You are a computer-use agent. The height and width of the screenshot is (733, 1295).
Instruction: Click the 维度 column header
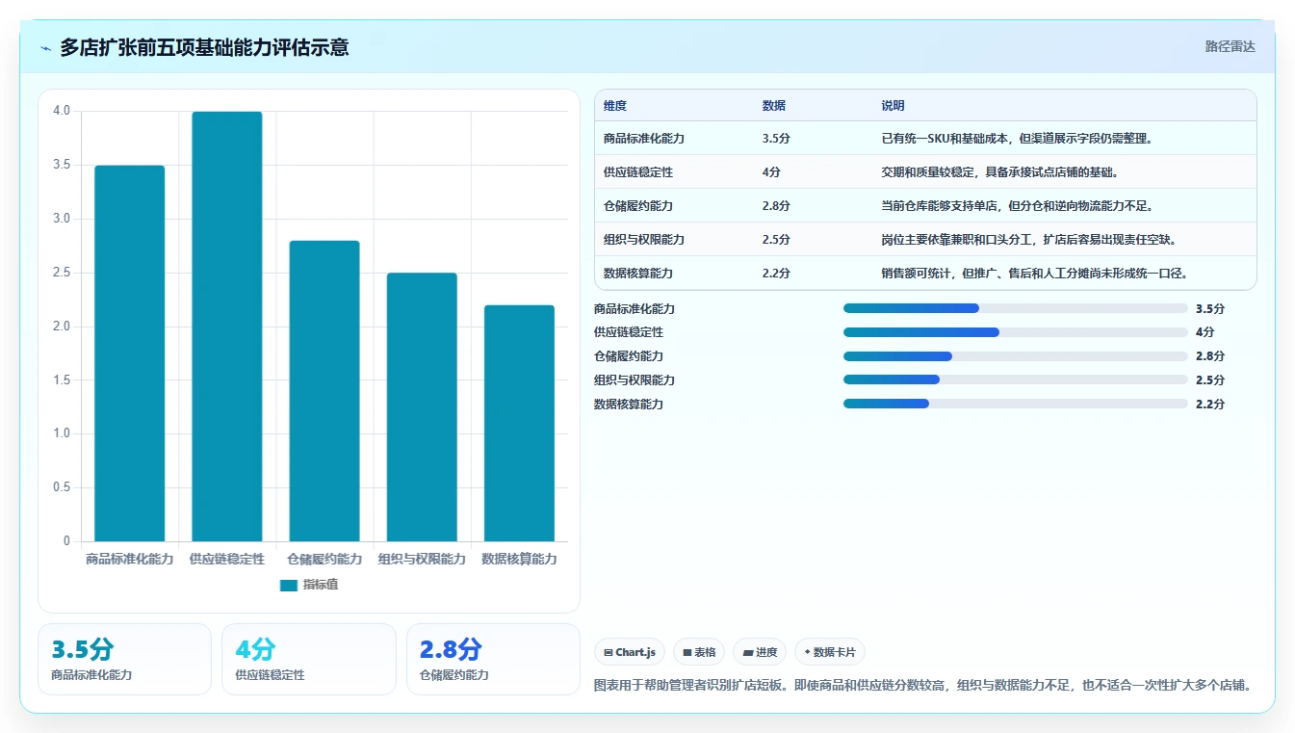pyautogui.click(x=615, y=106)
